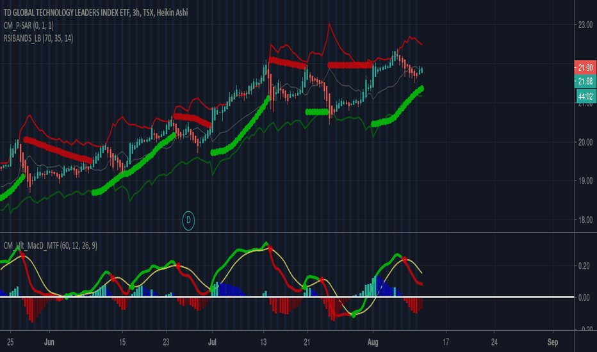Click the dividend 'D' marker icon
This screenshot has height=352, width=597.
(188, 220)
